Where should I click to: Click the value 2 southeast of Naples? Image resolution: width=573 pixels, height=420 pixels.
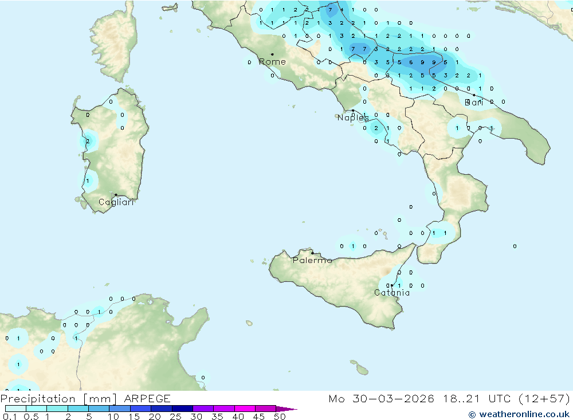pos(376,128)
